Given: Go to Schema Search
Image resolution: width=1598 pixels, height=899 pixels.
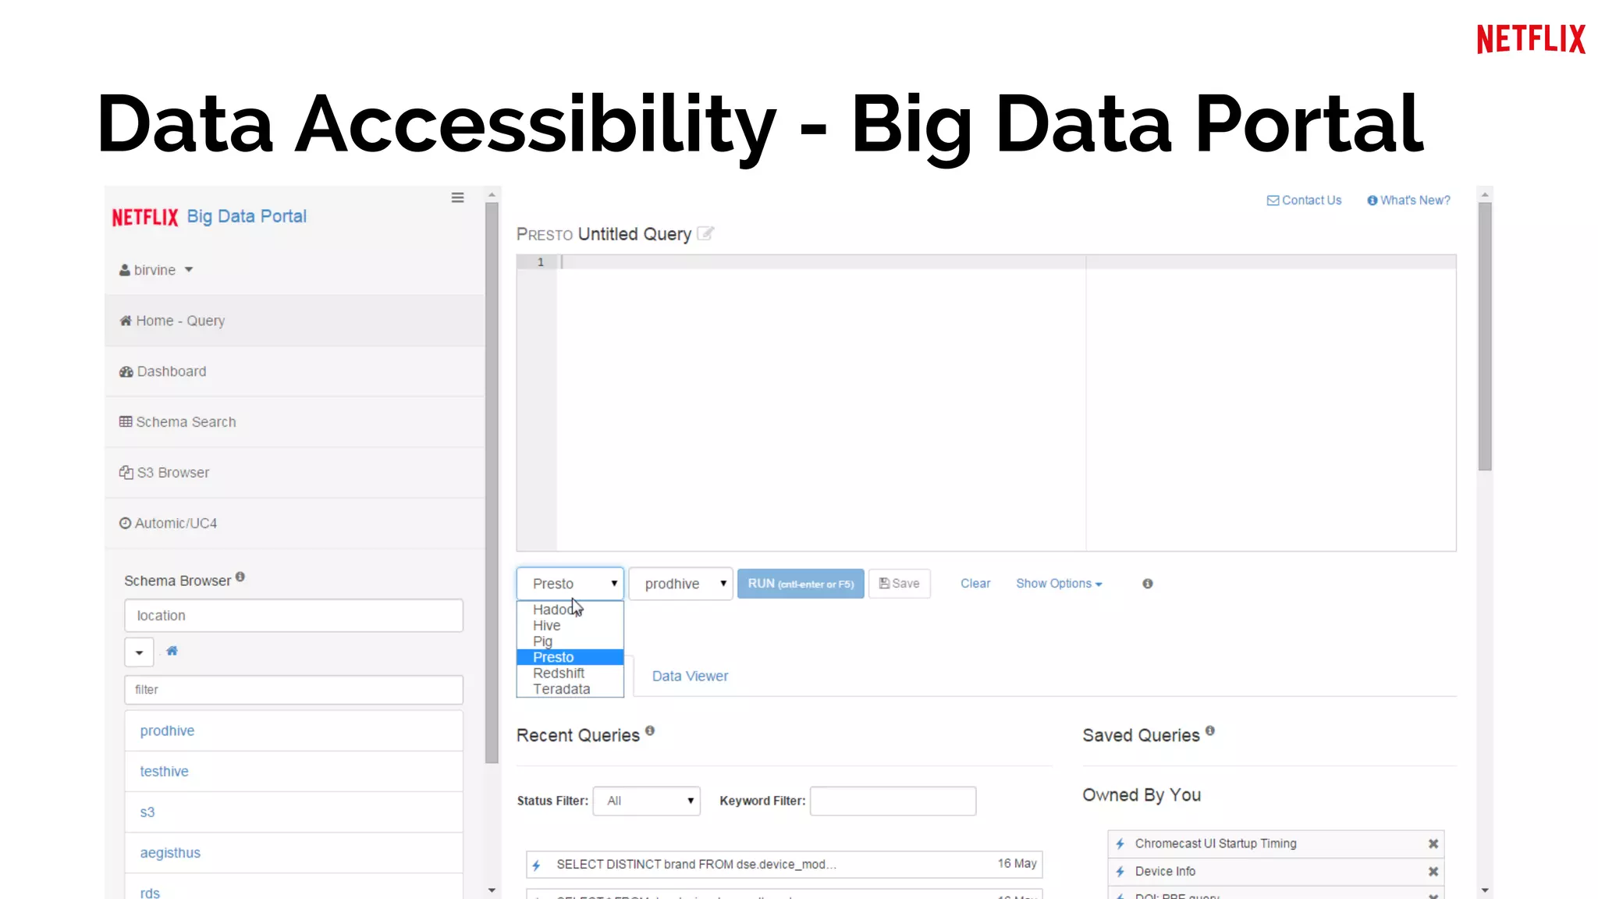Looking at the screenshot, I should [295, 422].
